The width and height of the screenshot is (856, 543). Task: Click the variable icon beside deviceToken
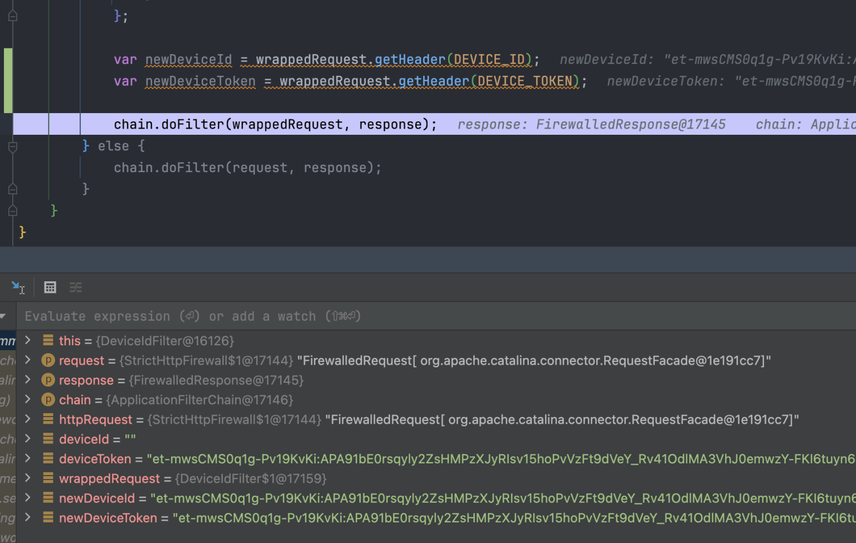[x=48, y=458]
